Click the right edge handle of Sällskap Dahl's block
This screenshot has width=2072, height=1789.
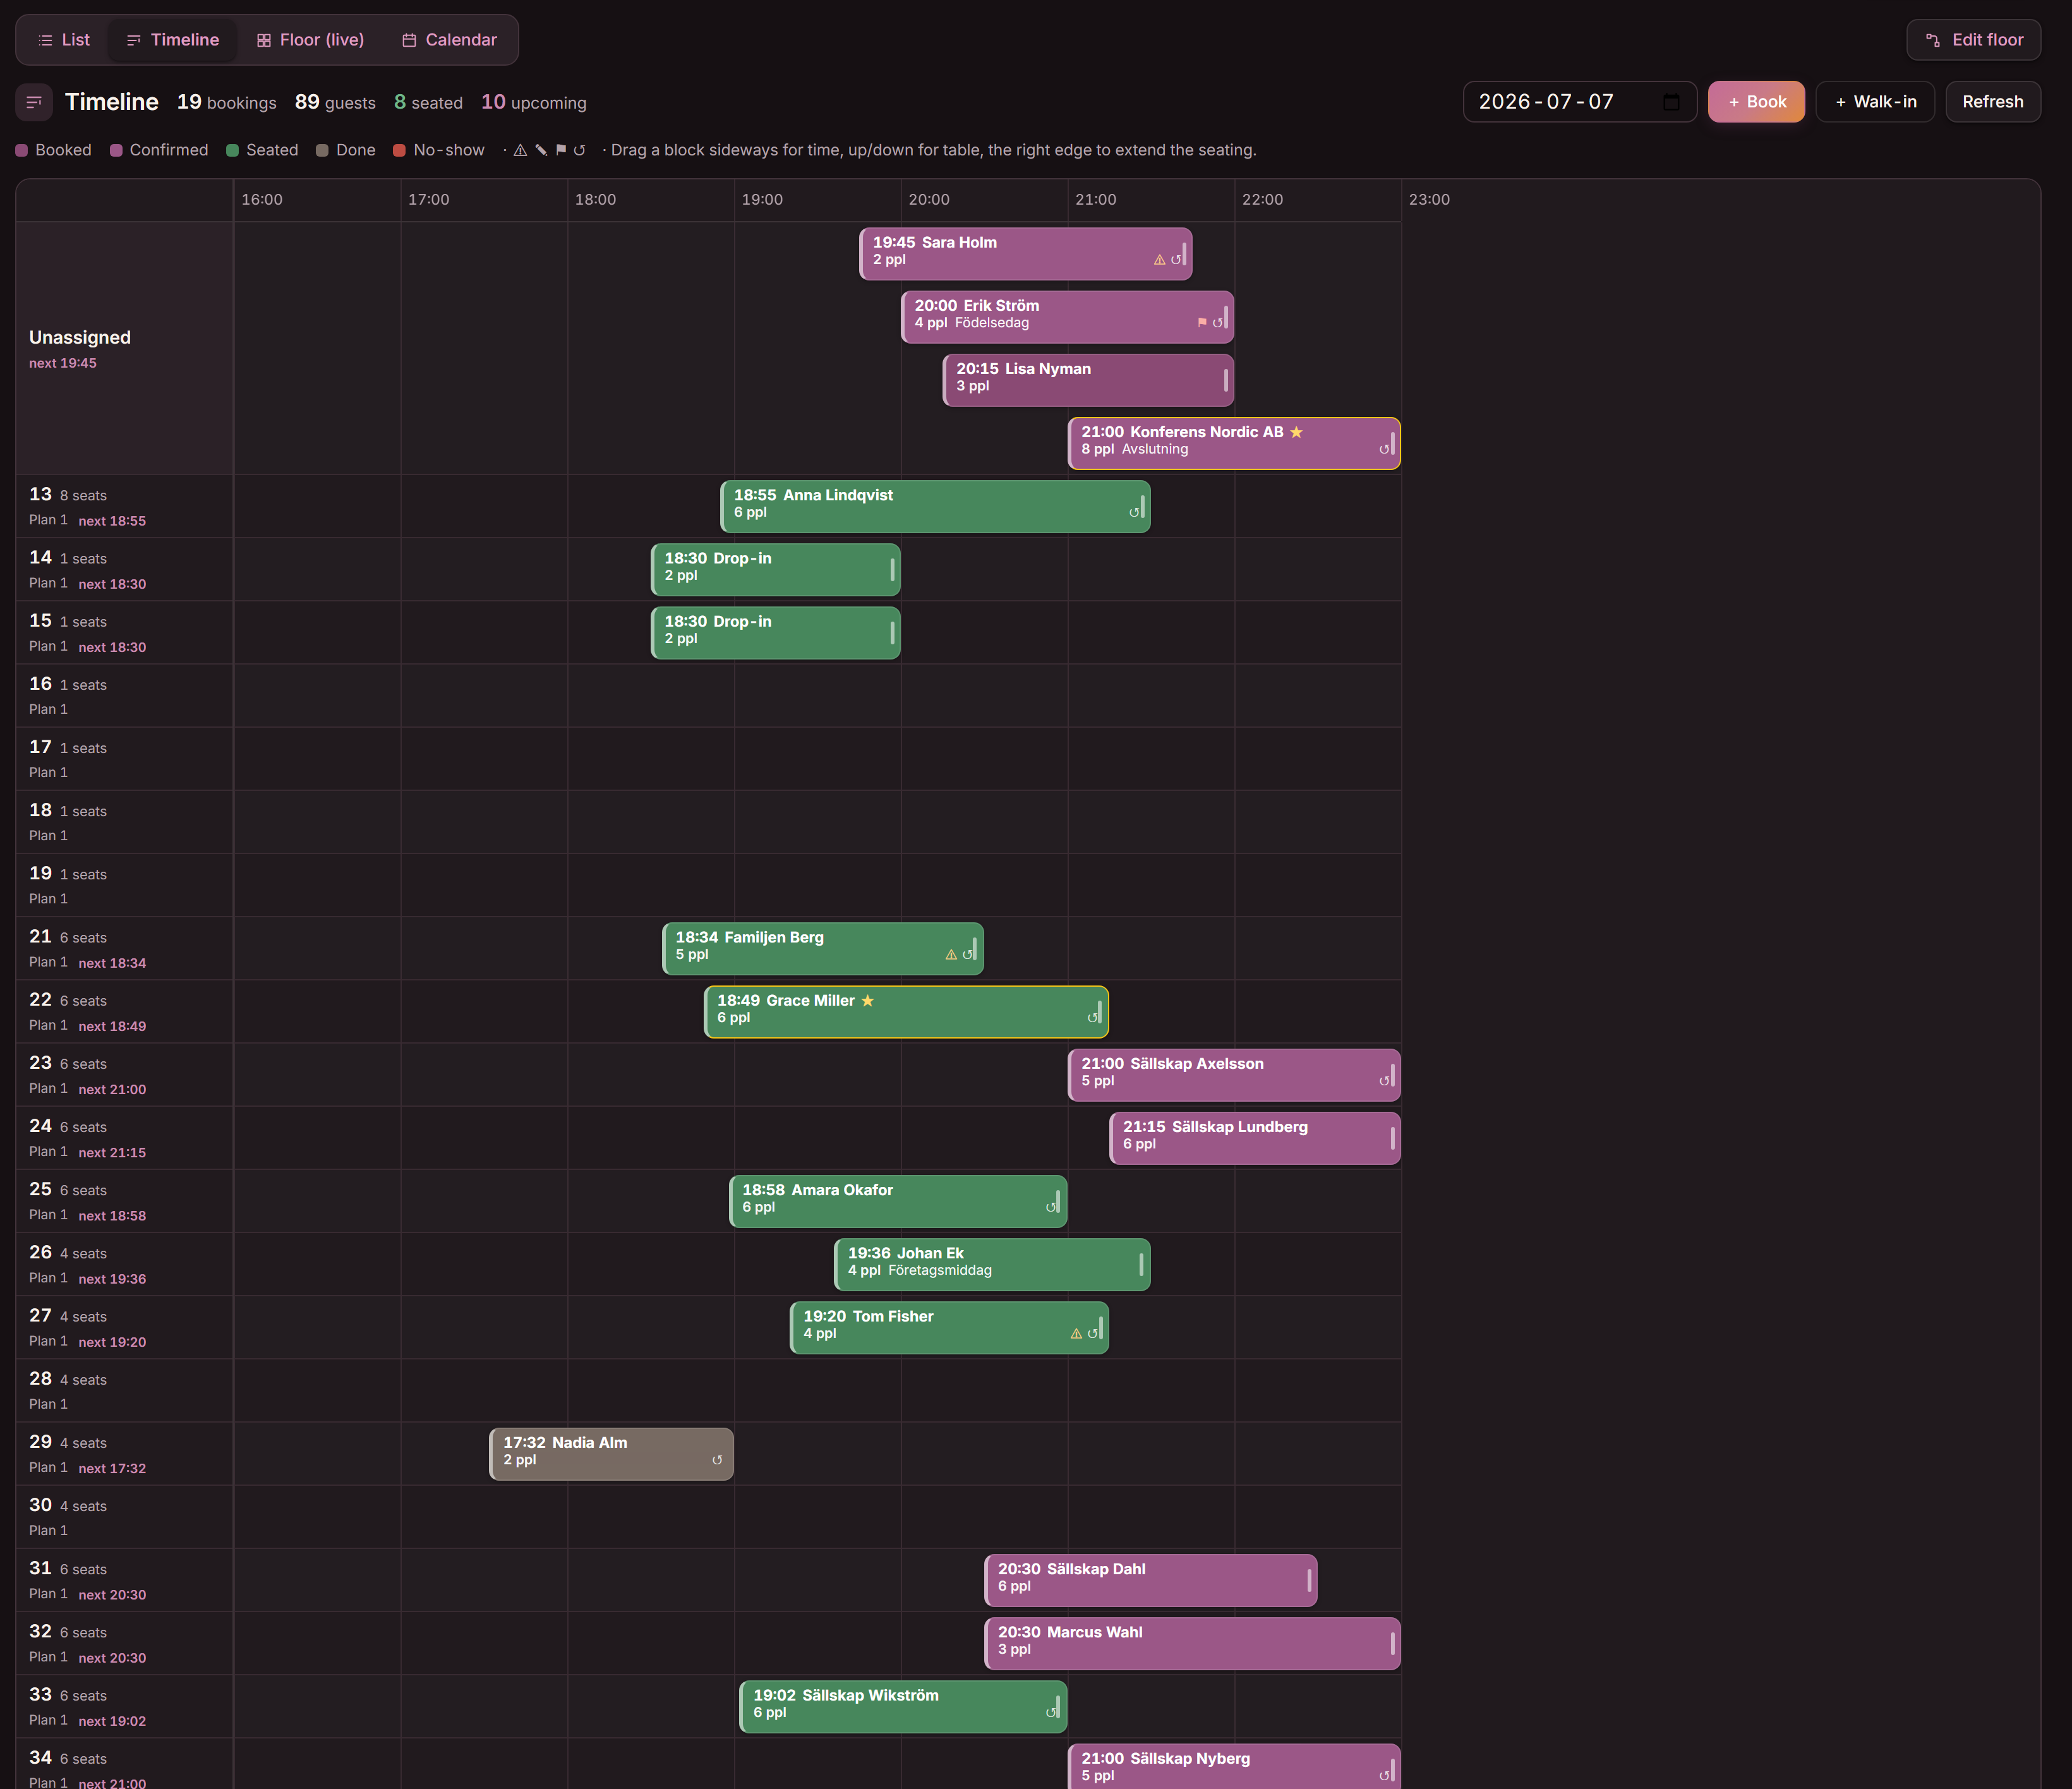tap(1309, 1581)
